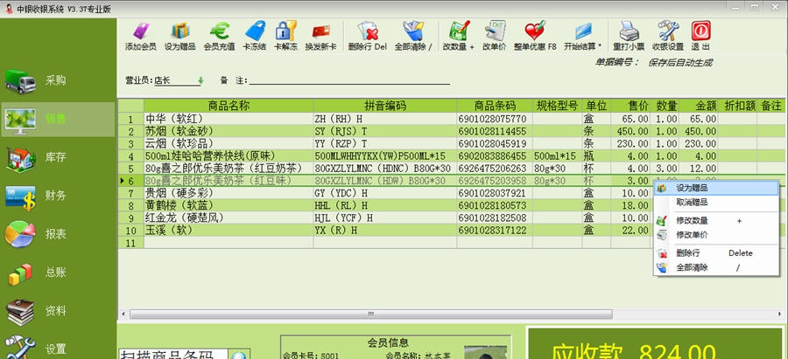Click the 拼音编码 column header

pyautogui.click(x=385, y=106)
